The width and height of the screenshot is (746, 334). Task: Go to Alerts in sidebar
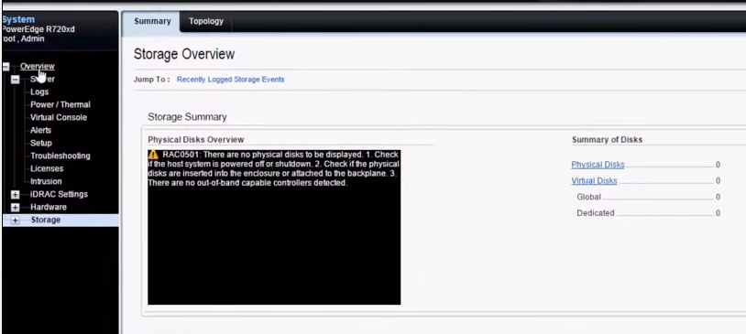[41, 130]
